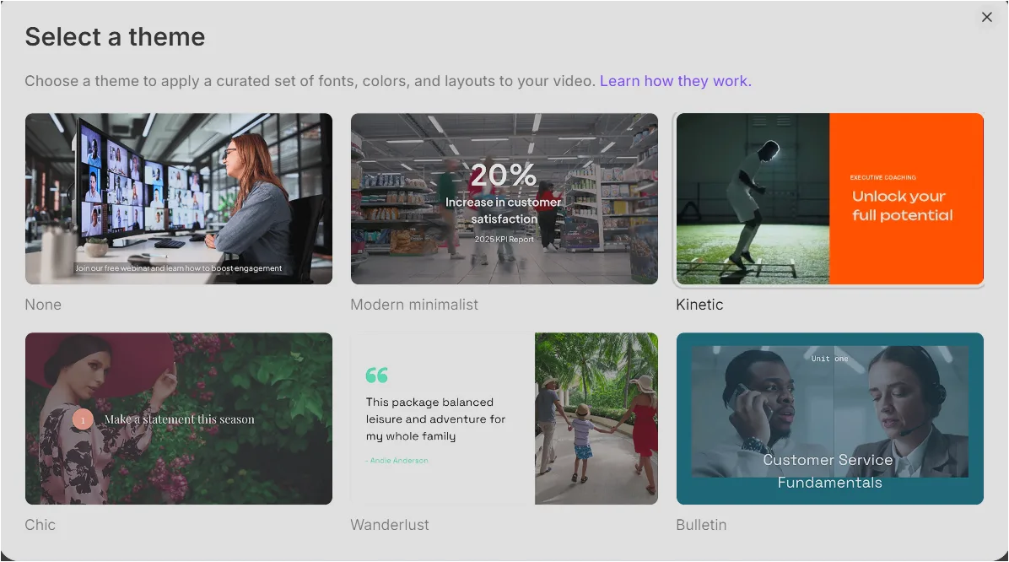The width and height of the screenshot is (1009, 562).
Task: Click the 'Kinetic' theme name label
Action: coord(699,305)
